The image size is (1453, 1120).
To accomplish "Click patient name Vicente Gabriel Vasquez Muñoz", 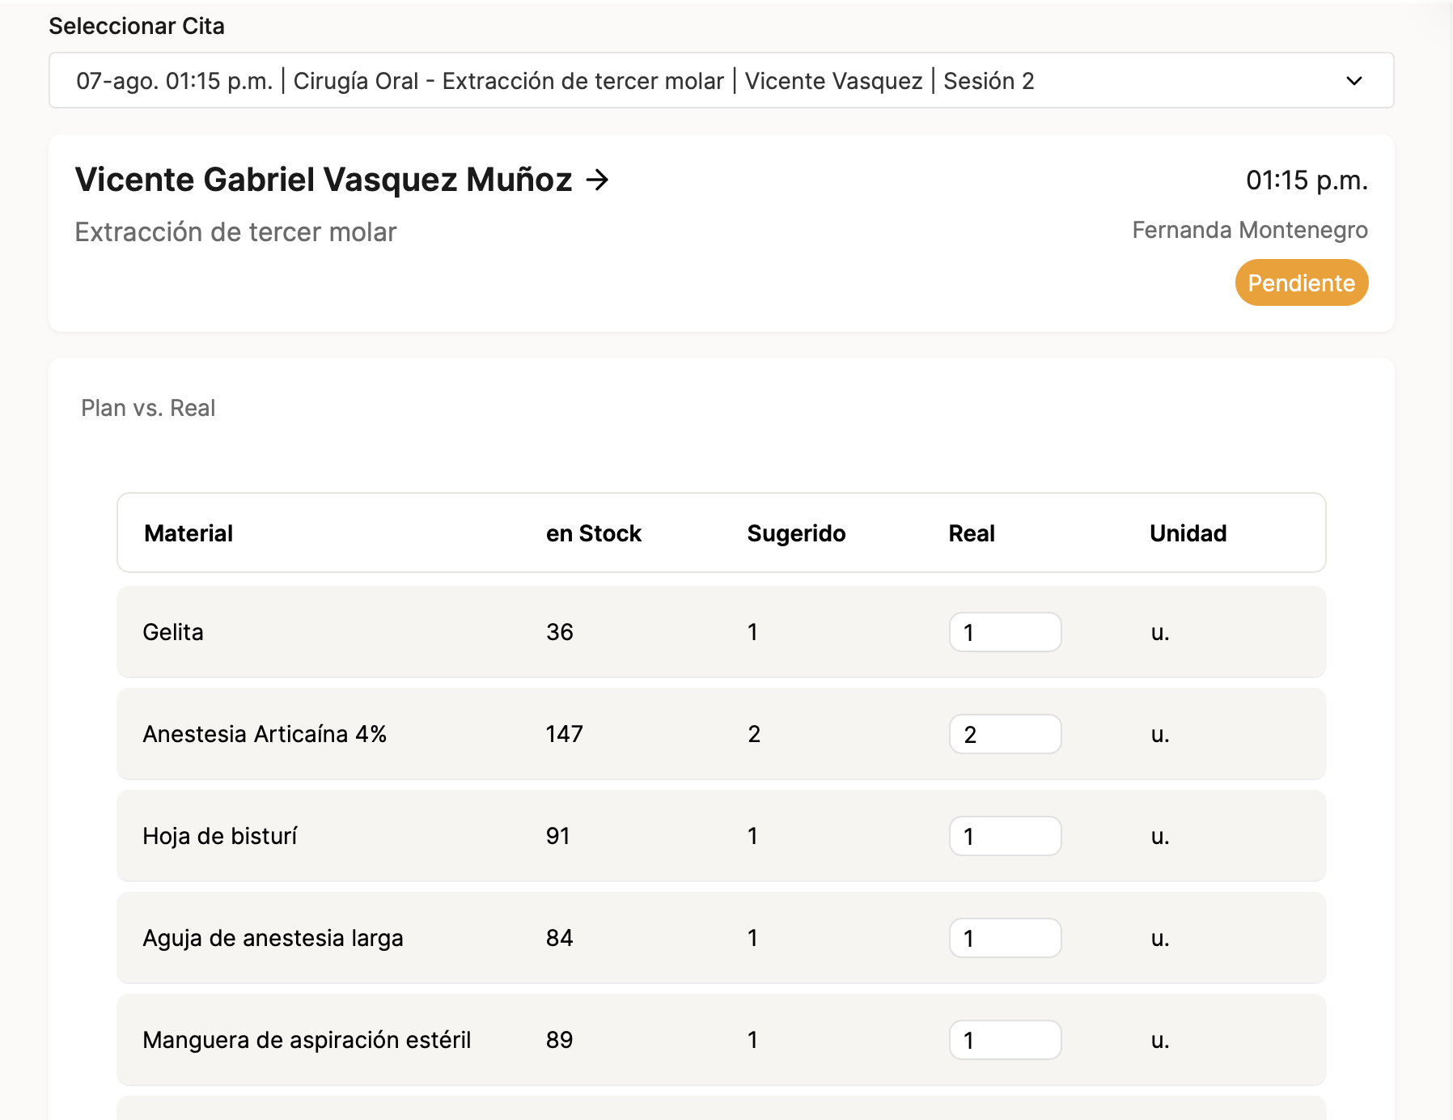I will pyautogui.click(x=324, y=180).
